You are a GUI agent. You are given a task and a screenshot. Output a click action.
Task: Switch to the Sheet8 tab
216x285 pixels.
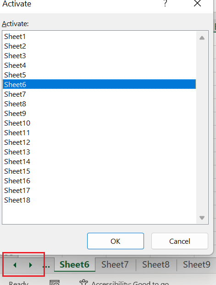click(156, 264)
